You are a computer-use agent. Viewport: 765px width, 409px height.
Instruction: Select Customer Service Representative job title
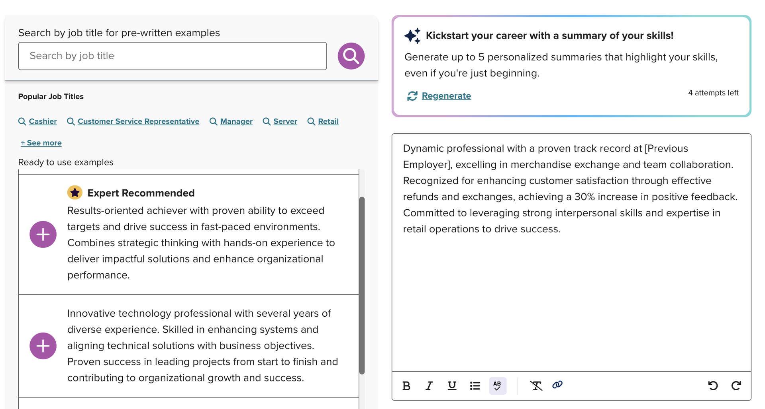138,121
